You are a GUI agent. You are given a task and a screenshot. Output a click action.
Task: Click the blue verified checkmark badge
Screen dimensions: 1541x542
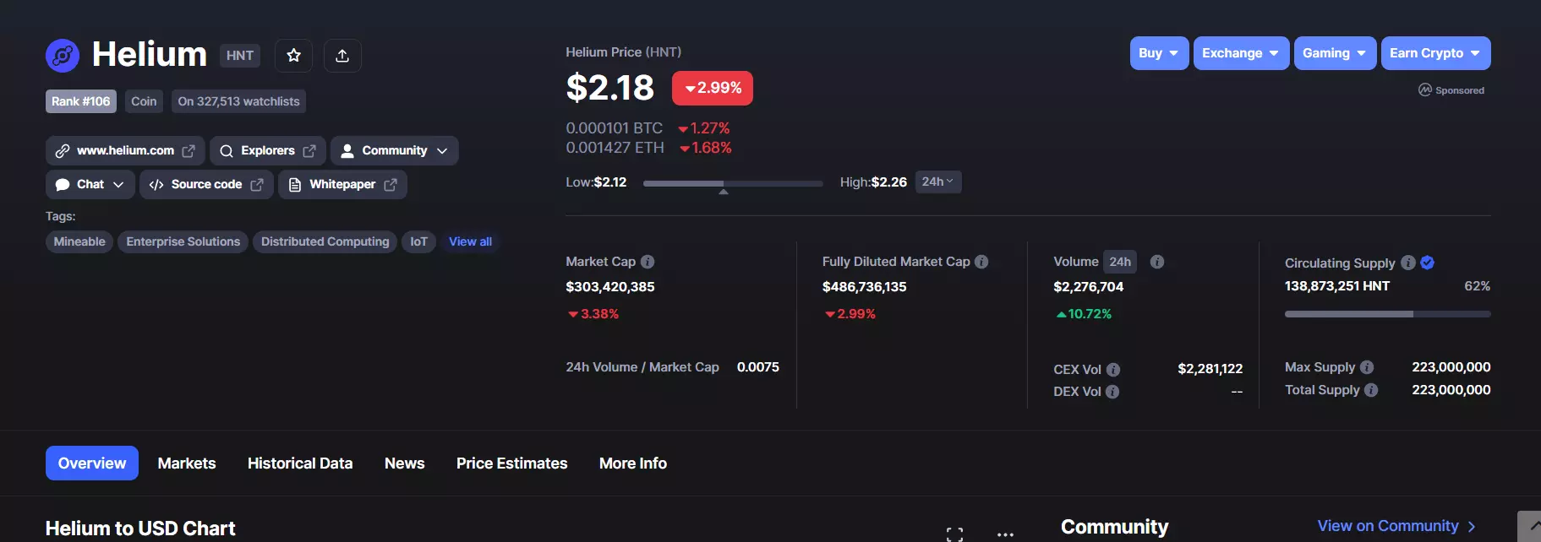click(1428, 263)
